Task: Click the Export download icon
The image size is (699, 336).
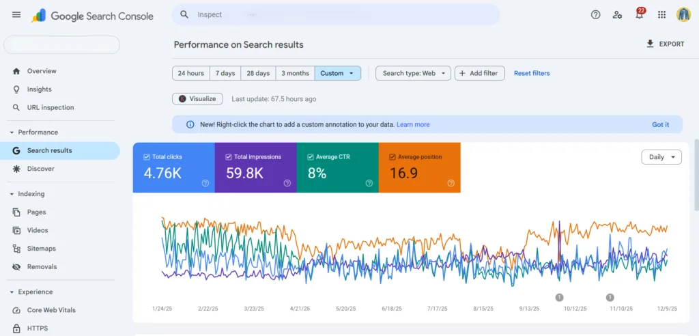Action: click(650, 44)
